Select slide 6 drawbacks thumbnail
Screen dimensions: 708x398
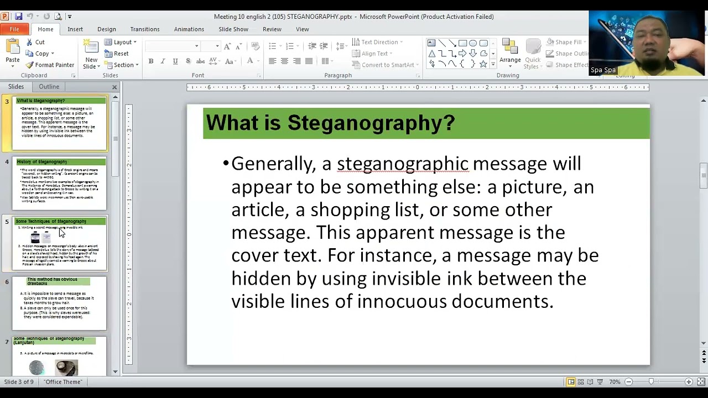click(59, 303)
